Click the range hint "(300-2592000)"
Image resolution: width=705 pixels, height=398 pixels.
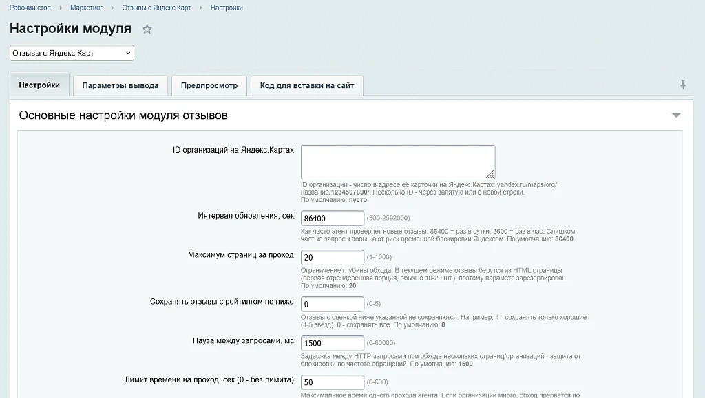coord(388,218)
